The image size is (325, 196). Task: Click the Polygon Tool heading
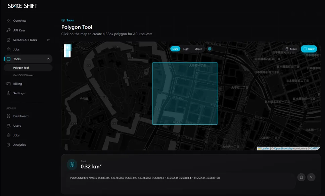77,27
